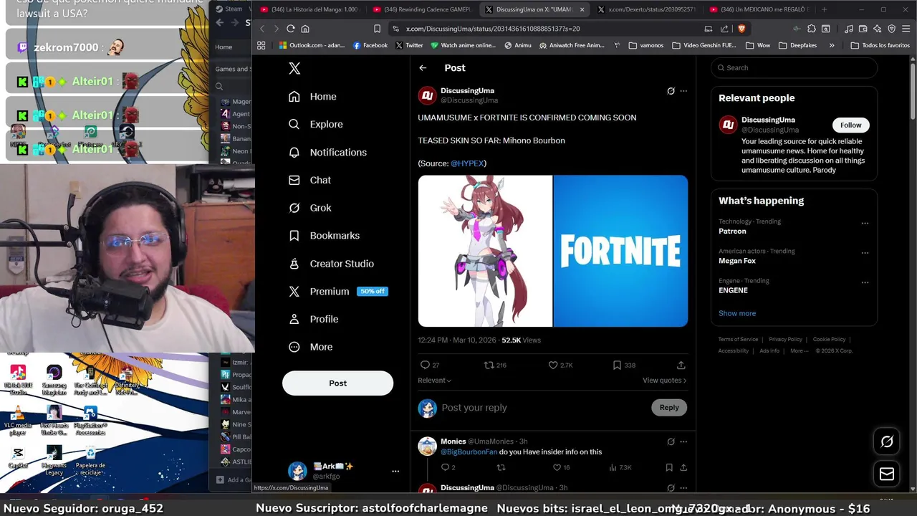Open Facebook bookmark in bookmarks bar

(x=370, y=45)
